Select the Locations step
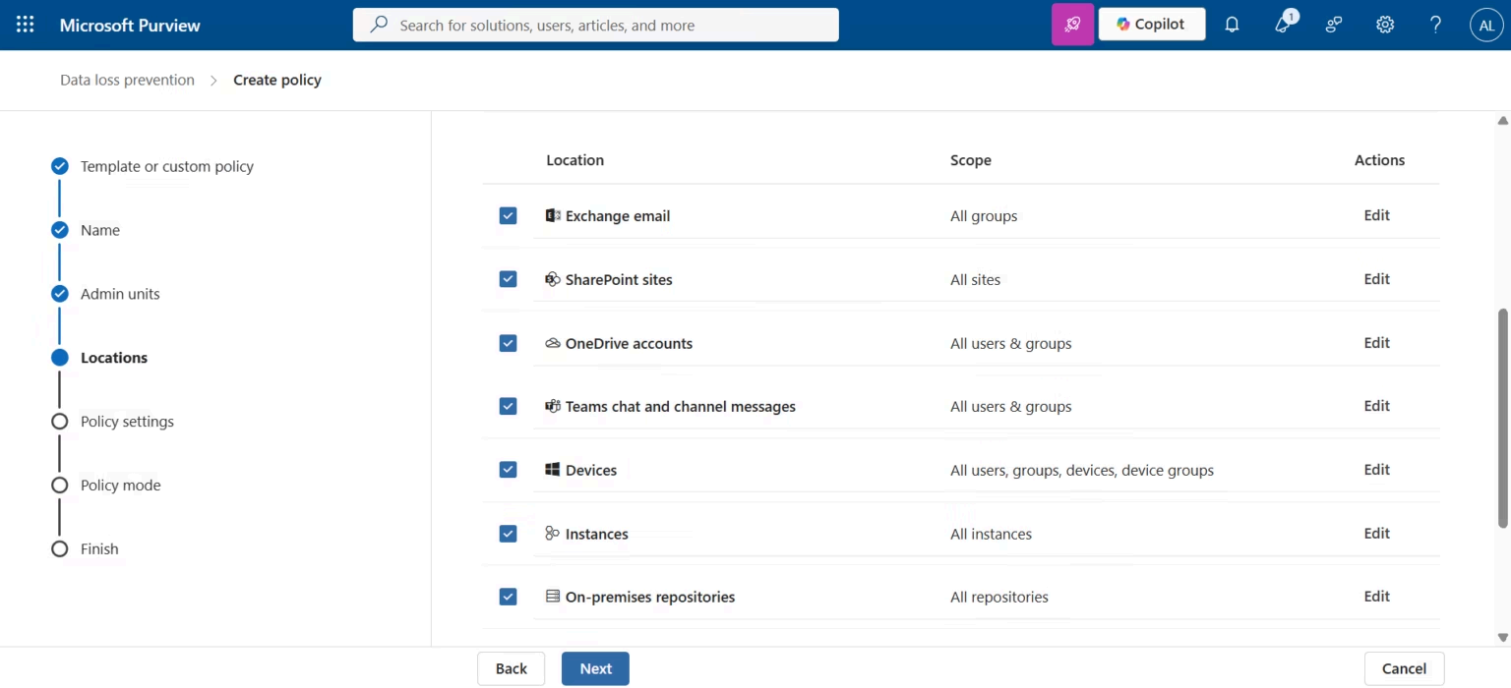The width and height of the screenshot is (1511, 688). tap(114, 358)
